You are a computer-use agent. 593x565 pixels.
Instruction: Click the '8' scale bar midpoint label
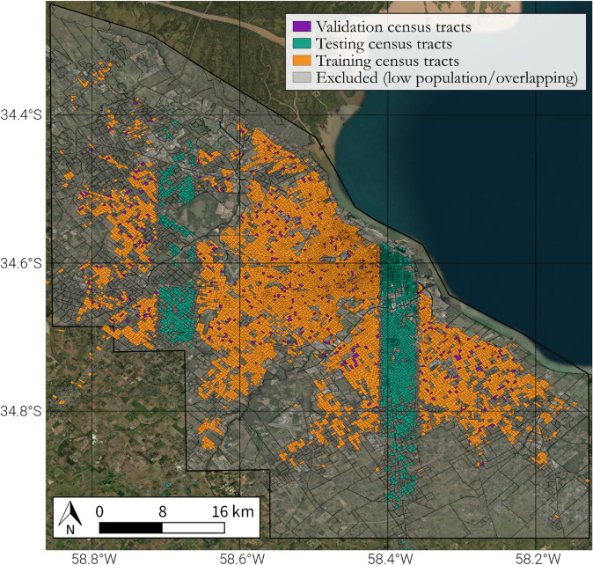162,511
